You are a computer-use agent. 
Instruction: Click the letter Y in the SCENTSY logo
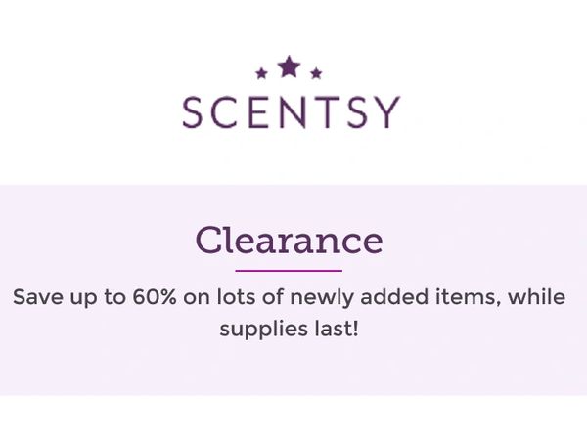[x=388, y=112]
